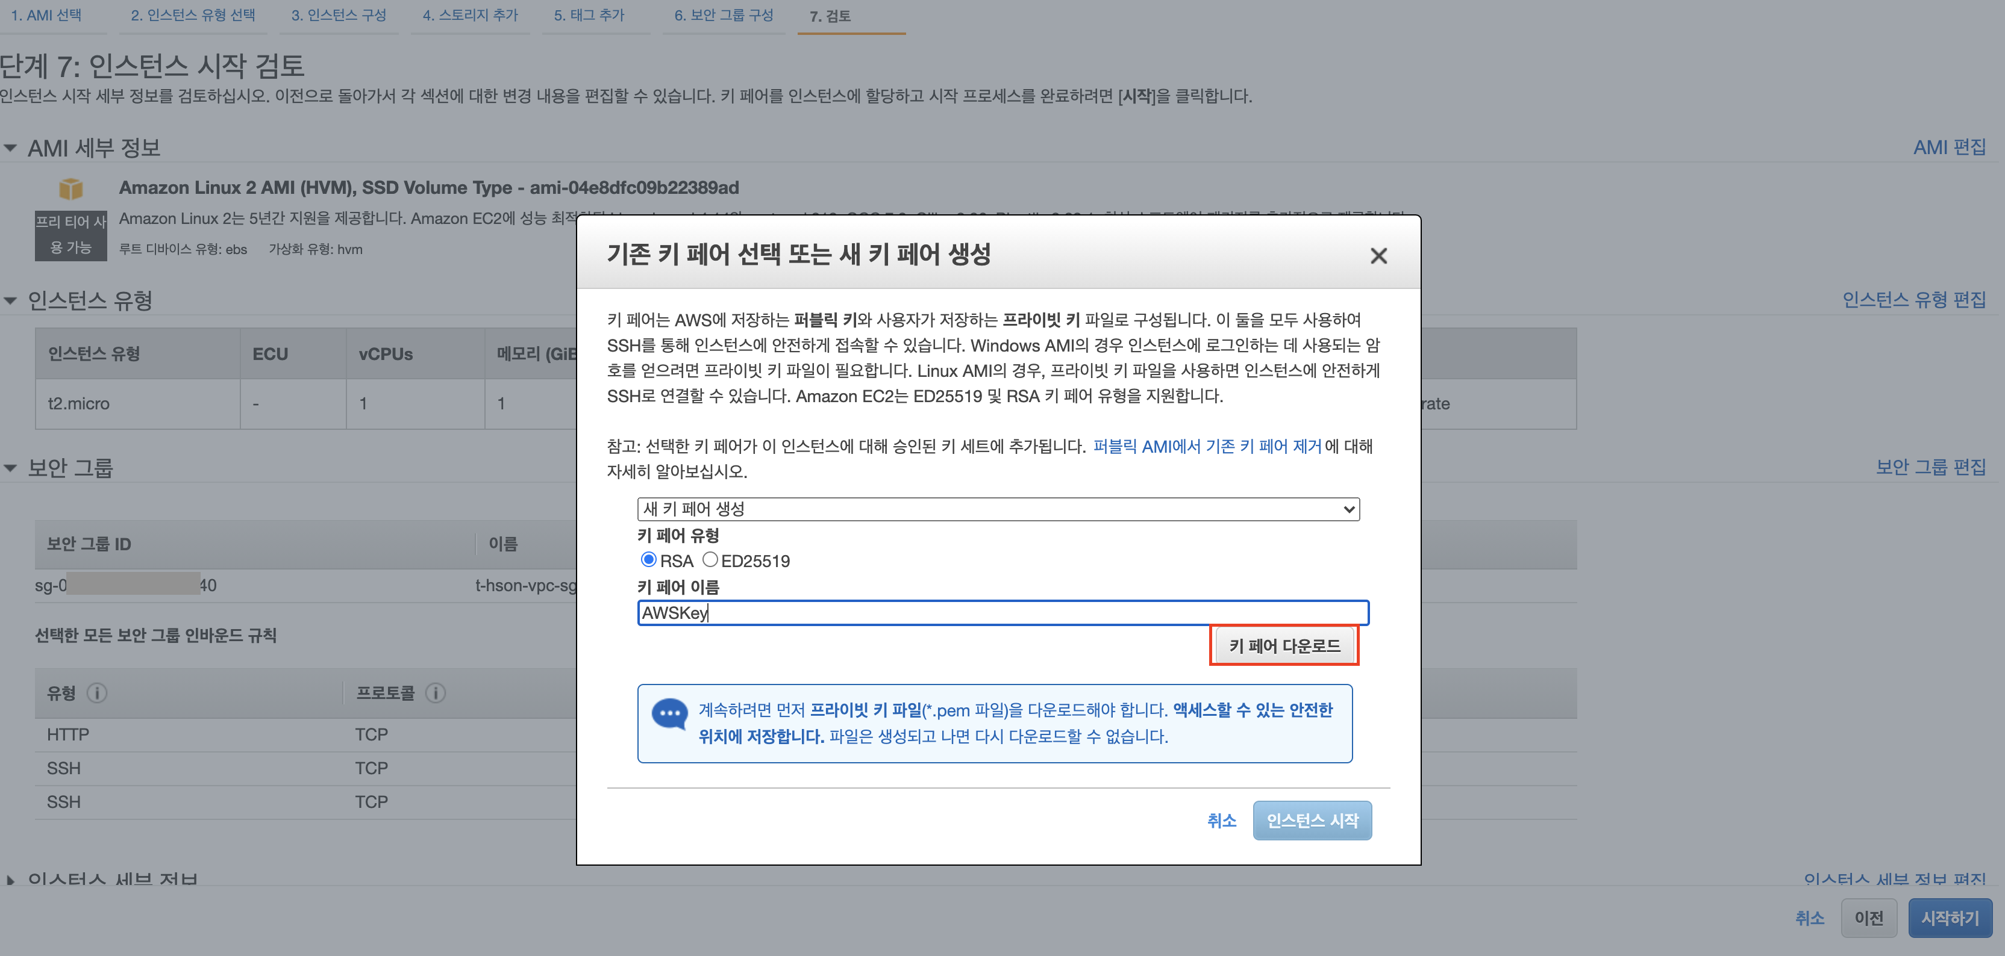This screenshot has width=2005, height=956.
Task: Click the AWSKey key pair name field
Action: [1002, 612]
